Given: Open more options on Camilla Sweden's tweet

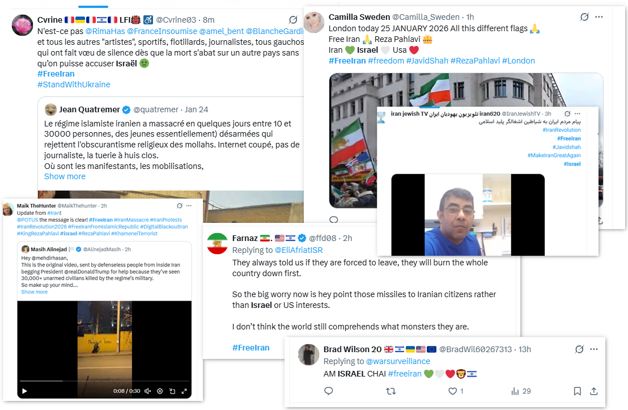Looking at the screenshot, I should (599, 17).
